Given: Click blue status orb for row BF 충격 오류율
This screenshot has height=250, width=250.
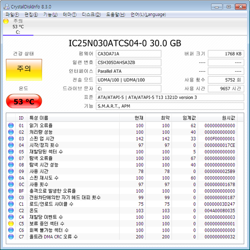Looking at the screenshot, I should point(11,191).
